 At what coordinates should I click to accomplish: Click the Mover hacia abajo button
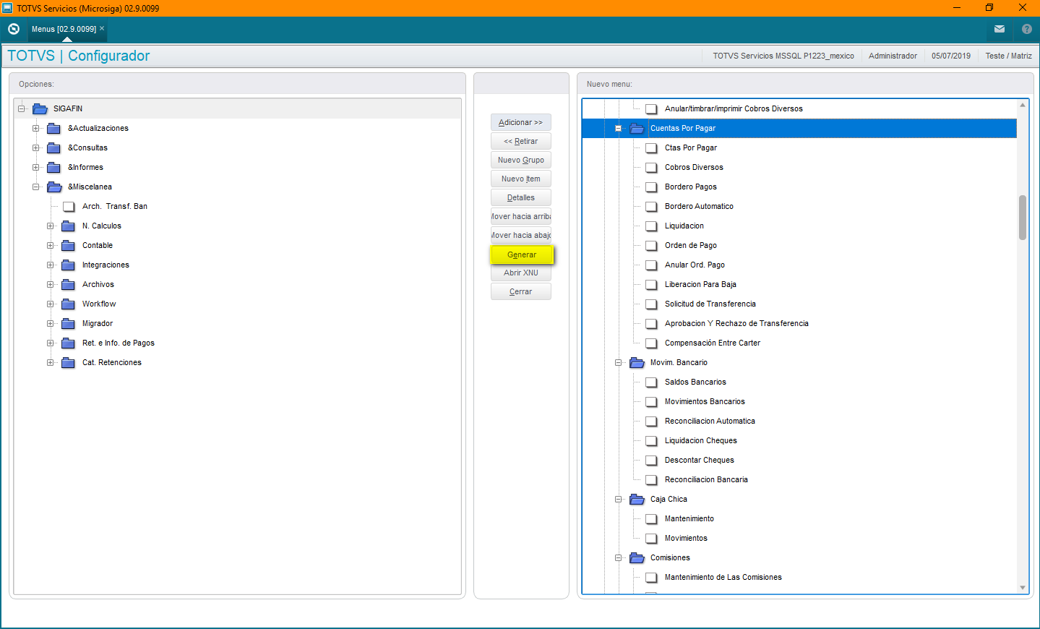pyautogui.click(x=521, y=235)
